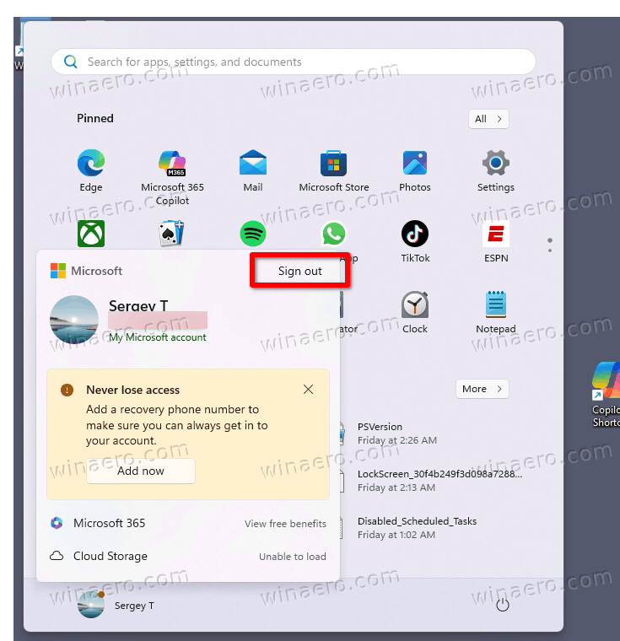This screenshot has width=620, height=641.
Task: Sign out of the Microsoft account
Action: [299, 271]
